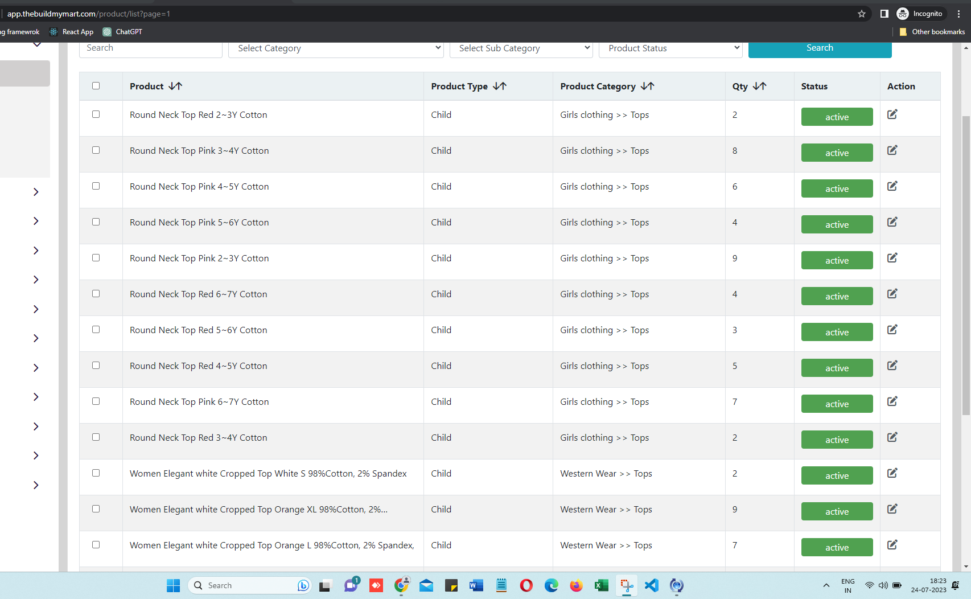Check Round Neck Top Pink 3~4Y row
971x599 pixels.
(x=96, y=150)
